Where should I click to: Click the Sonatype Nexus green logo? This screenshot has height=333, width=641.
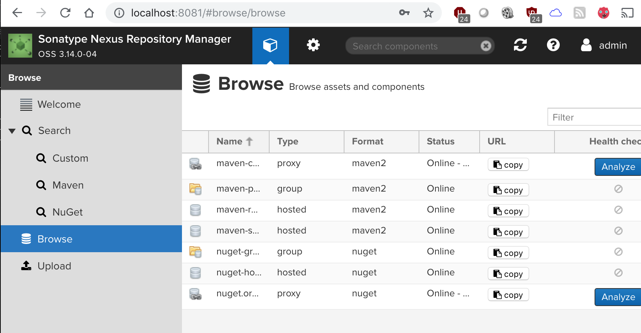(x=20, y=46)
